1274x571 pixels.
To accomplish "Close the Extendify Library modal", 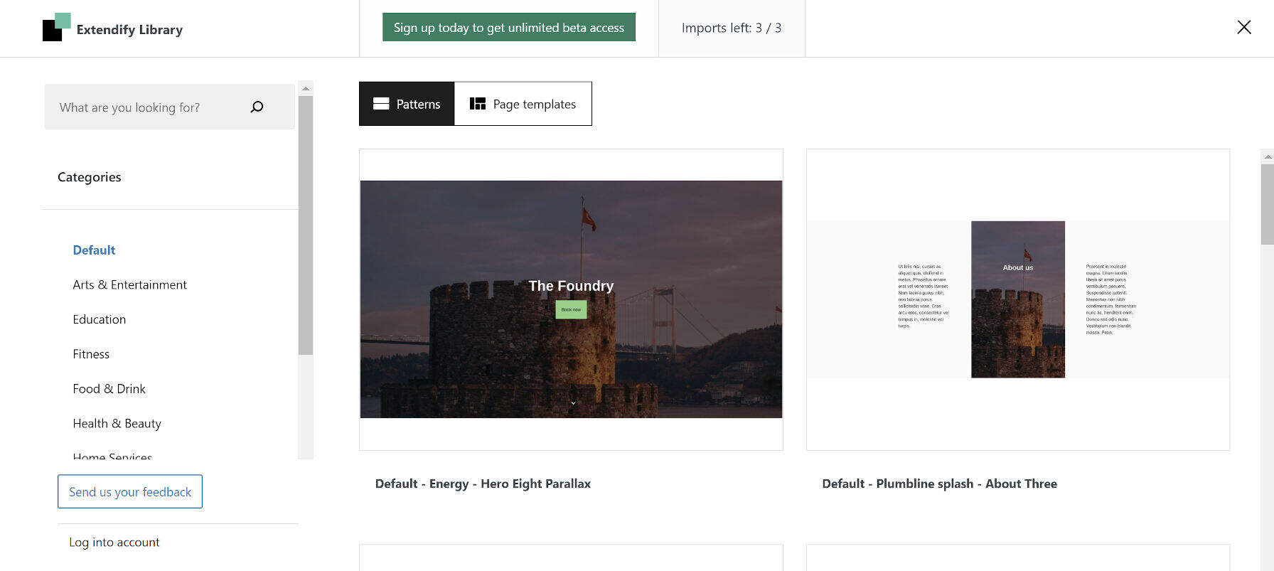I will tap(1243, 28).
